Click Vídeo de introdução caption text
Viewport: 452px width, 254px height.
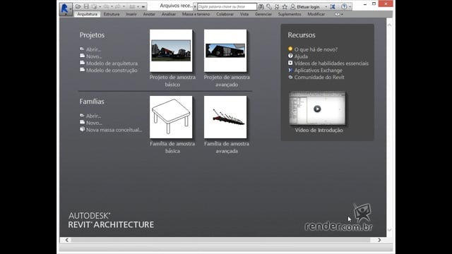319,130
